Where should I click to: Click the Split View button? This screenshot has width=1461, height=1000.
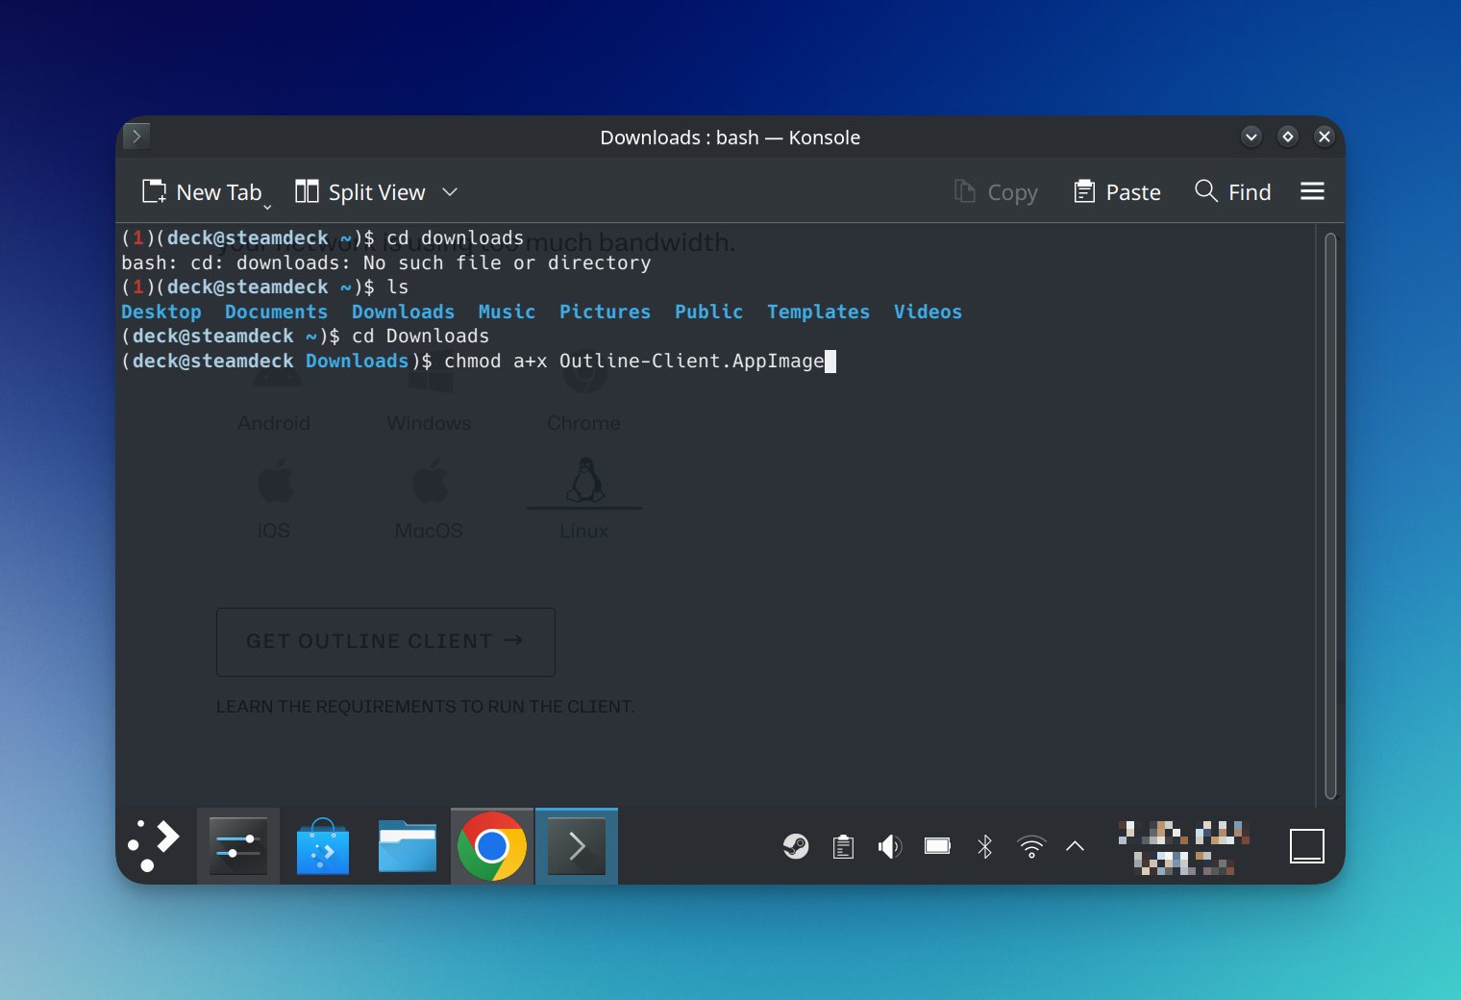pyautogui.click(x=360, y=191)
